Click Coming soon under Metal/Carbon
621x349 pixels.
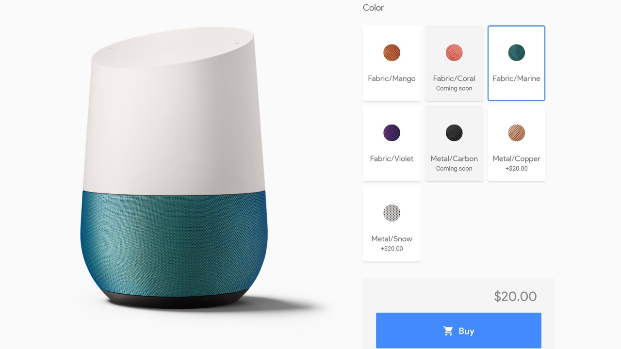pyautogui.click(x=454, y=169)
